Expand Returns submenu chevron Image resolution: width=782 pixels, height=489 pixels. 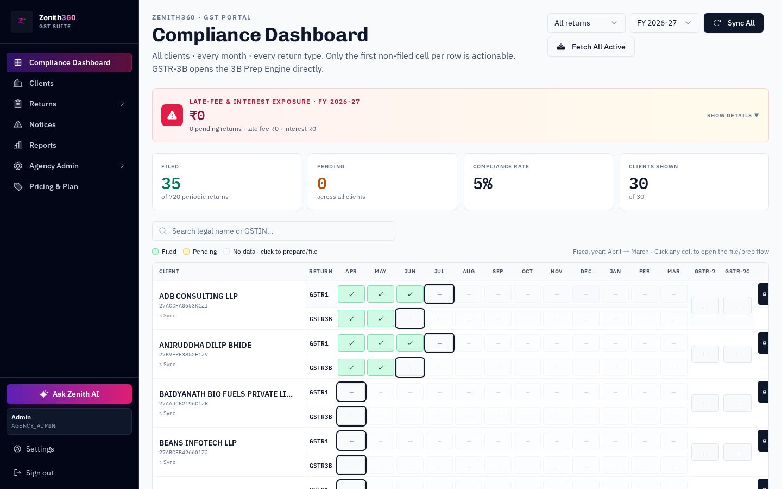tap(122, 104)
